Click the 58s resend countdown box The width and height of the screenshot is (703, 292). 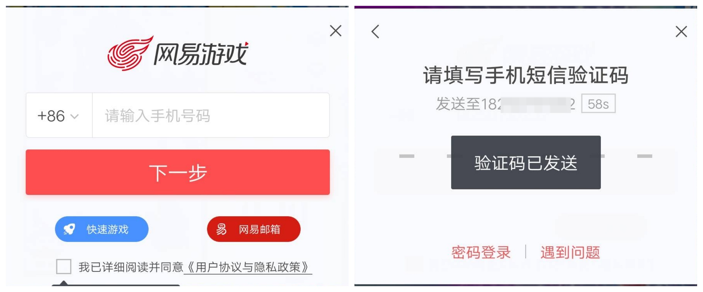598,104
